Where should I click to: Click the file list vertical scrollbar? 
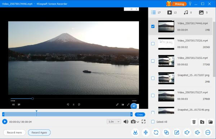pyautogui.click(x=214, y=49)
